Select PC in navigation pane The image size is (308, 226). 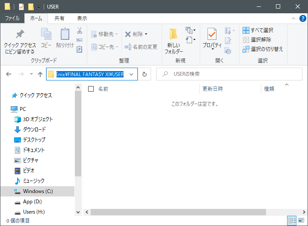(18, 109)
